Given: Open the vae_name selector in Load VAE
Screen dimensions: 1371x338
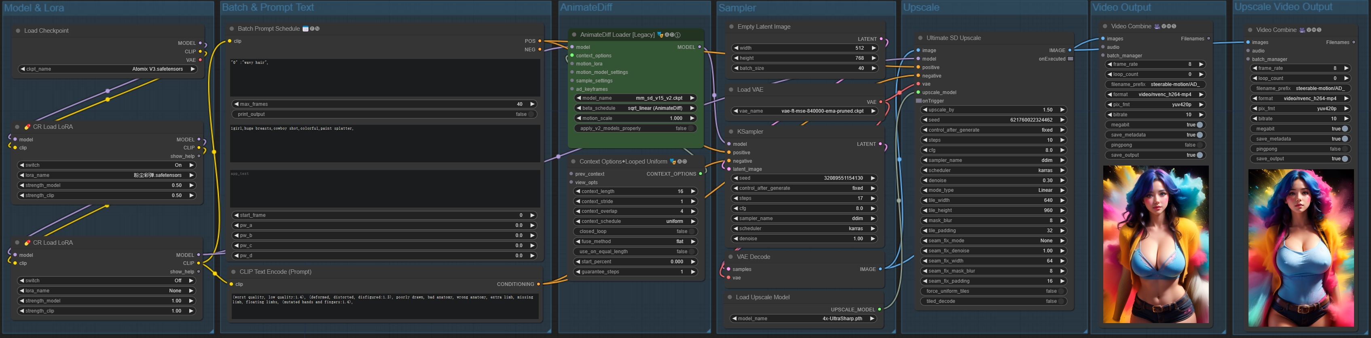Looking at the screenshot, I should (x=804, y=111).
